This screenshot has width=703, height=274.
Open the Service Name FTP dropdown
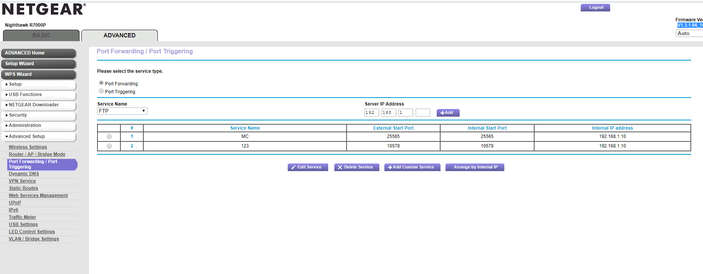pos(122,111)
